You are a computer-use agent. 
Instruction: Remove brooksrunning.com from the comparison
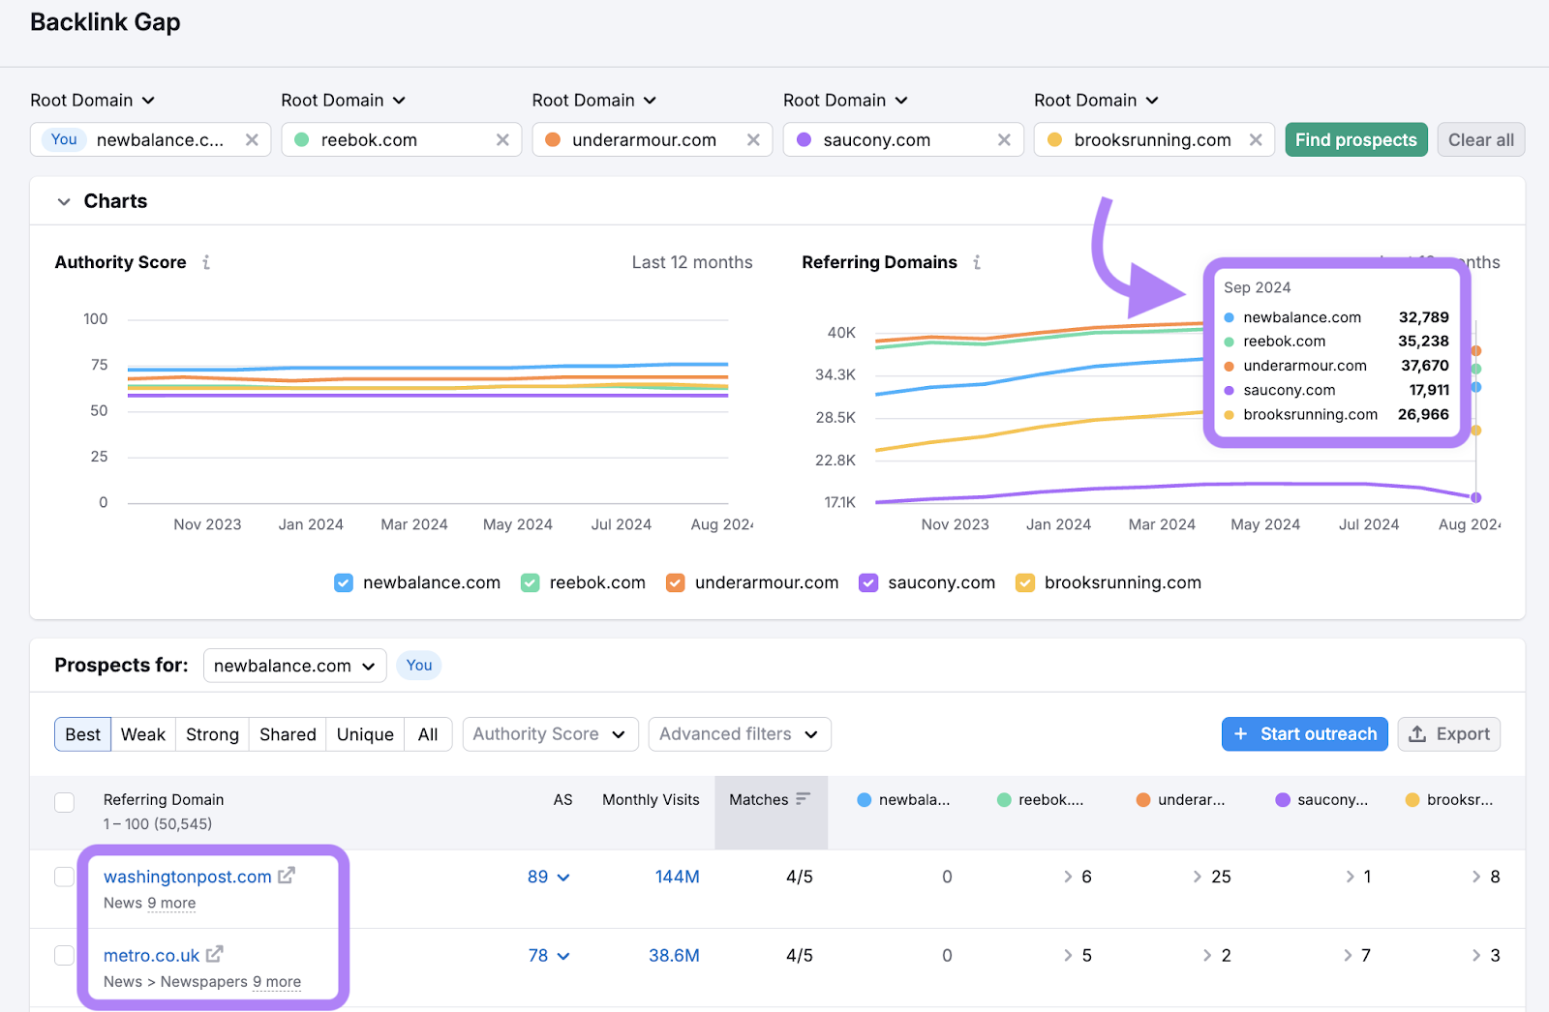coord(1256,140)
